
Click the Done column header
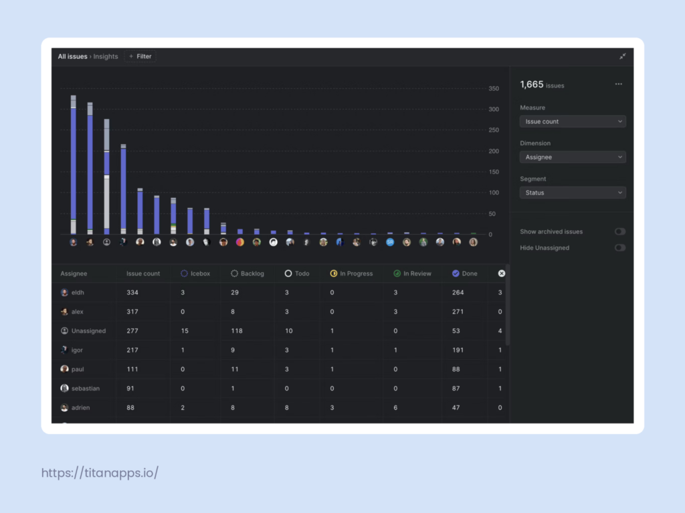(465, 274)
